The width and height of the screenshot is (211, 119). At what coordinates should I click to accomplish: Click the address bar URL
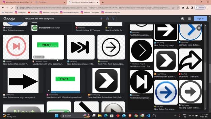click(95, 8)
